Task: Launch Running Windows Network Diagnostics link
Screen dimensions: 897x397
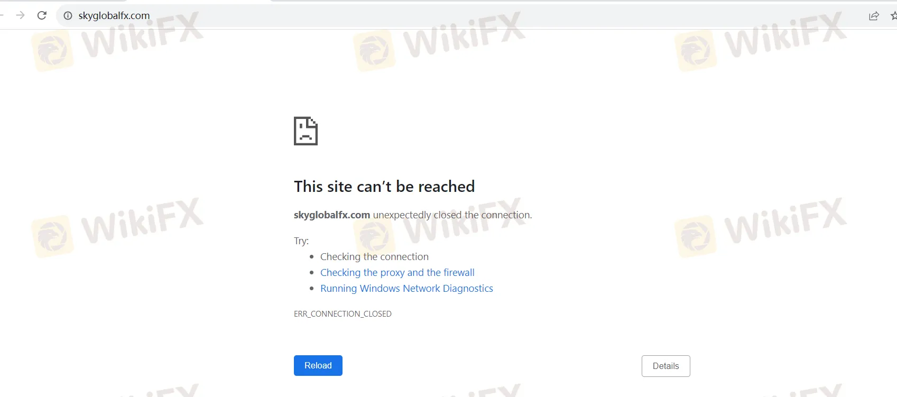Action: (x=406, y=289)
